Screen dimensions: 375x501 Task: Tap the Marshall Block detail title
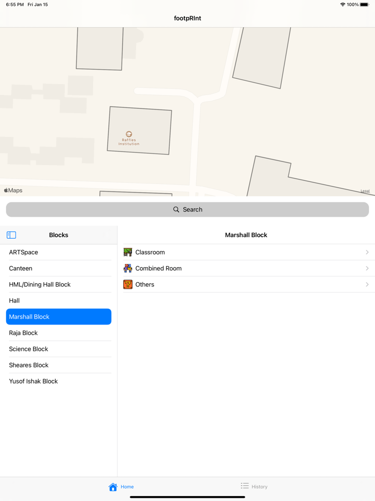[x=246, y=235]
